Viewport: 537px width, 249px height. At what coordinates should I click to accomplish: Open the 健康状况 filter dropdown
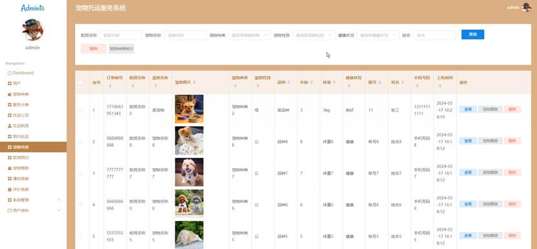pos(378,35)
